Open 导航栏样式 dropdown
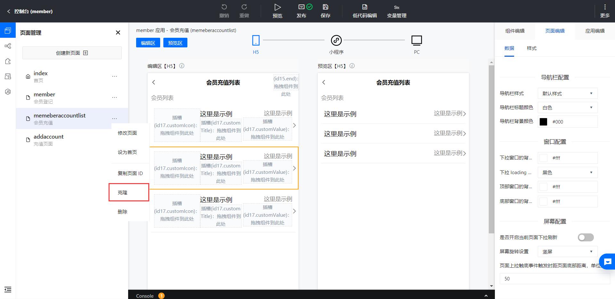615x299 pixels. click(567, 93)
